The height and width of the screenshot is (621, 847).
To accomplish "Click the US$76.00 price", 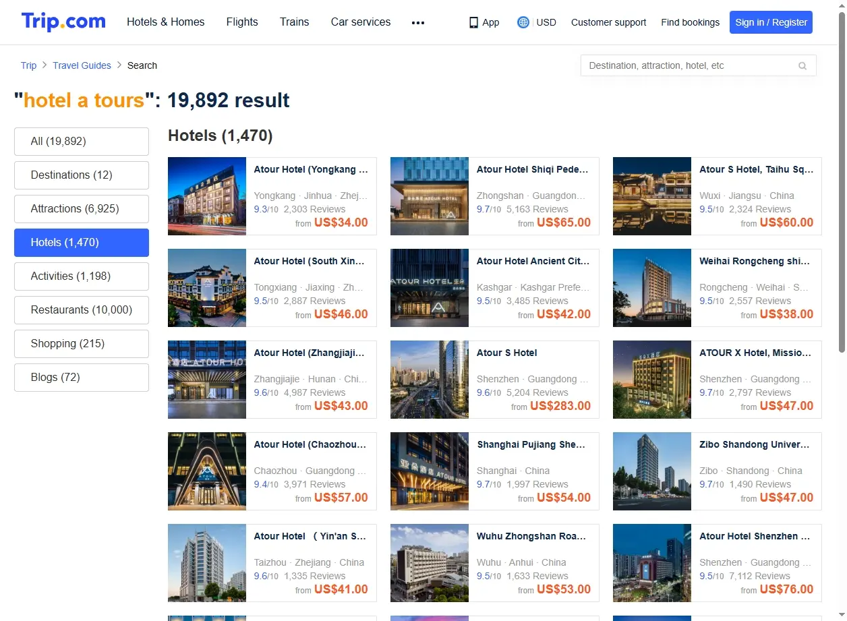I will [786, 589].
